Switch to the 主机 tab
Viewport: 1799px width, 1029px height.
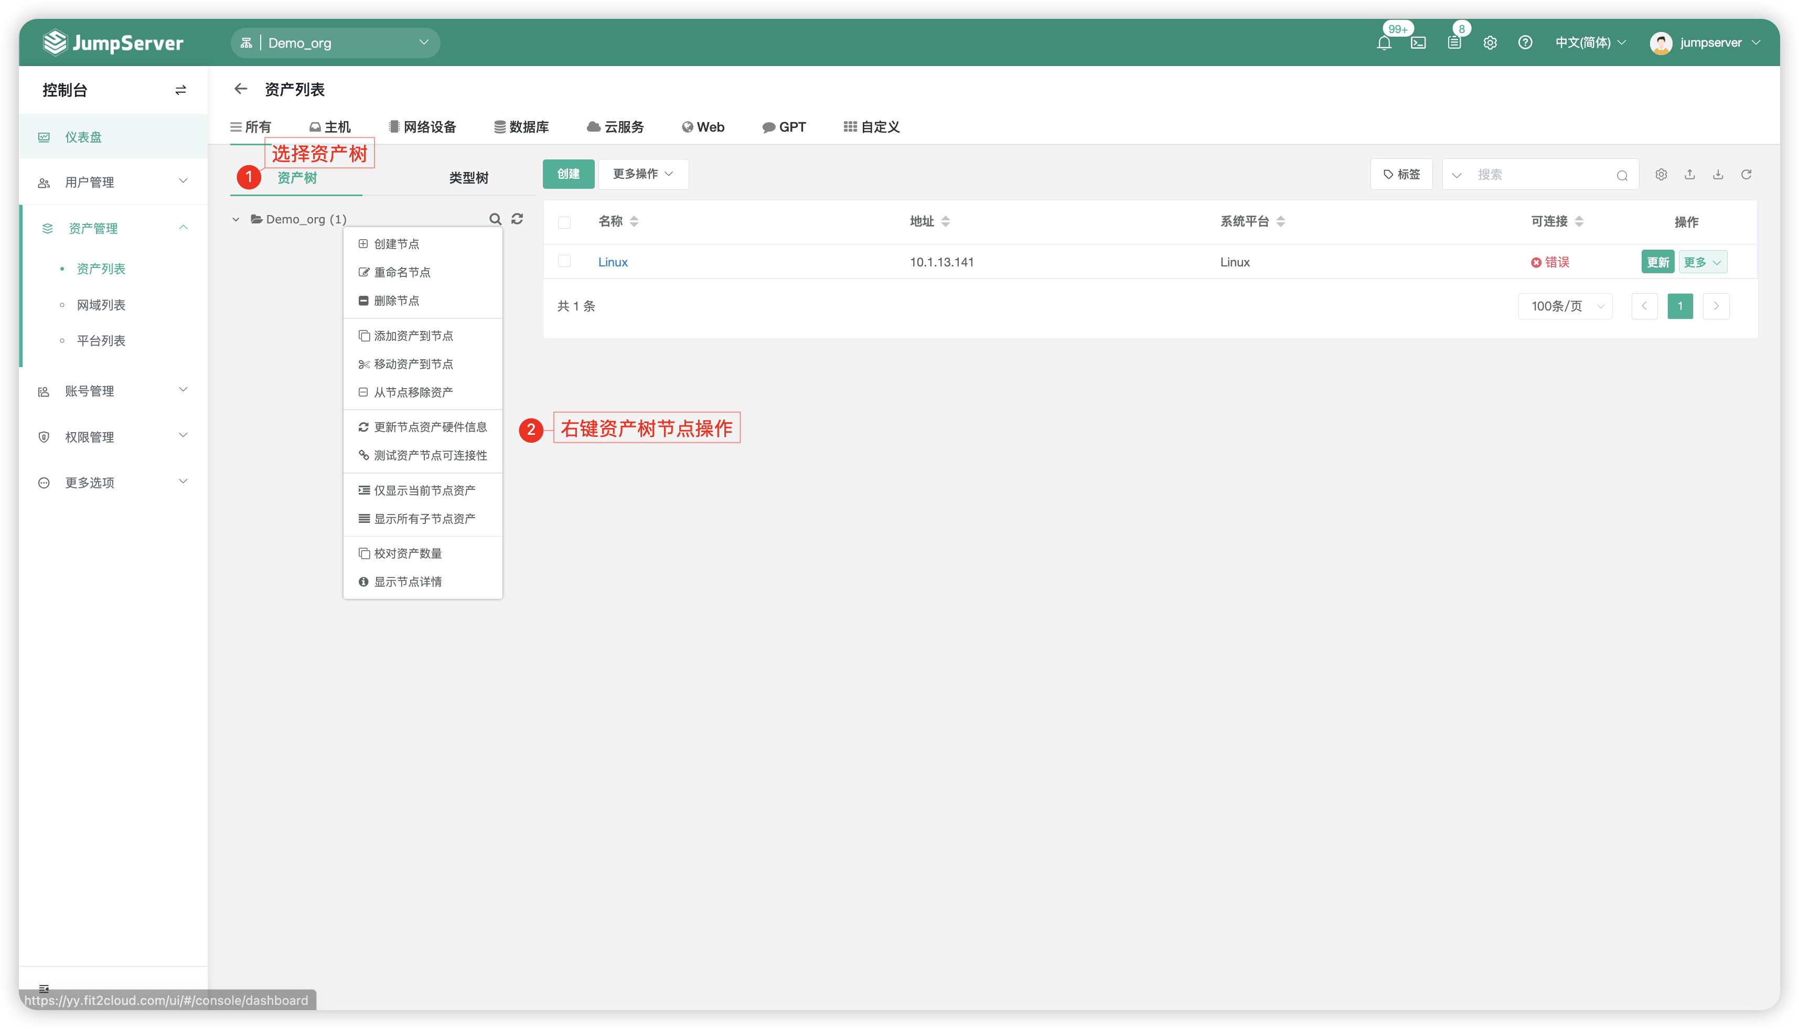pos(329,127)
